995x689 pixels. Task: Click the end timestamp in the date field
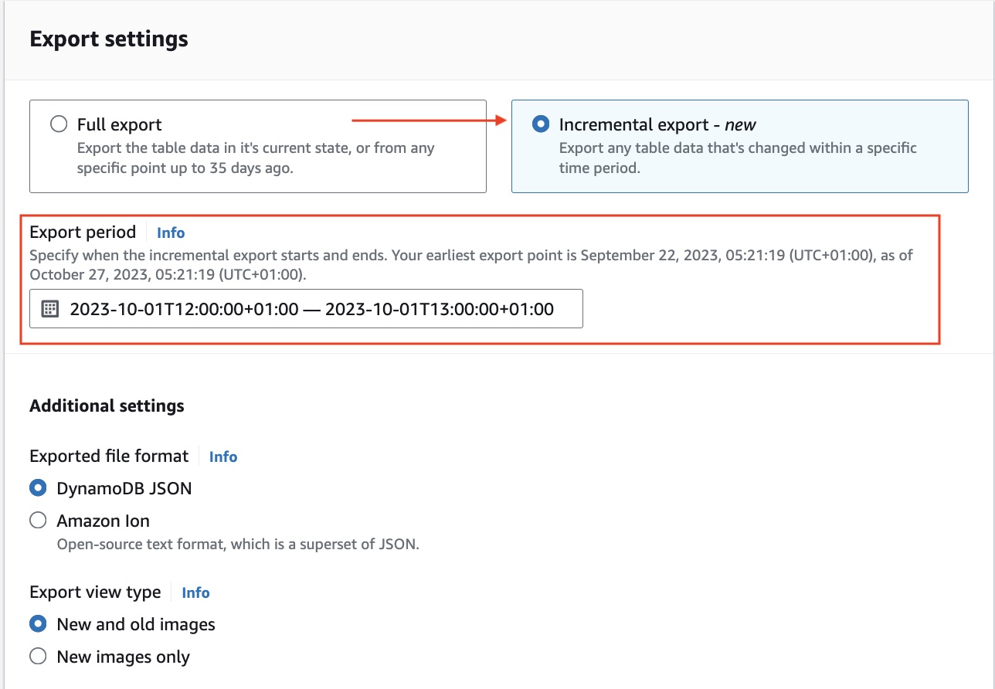(x=441, y=308)
